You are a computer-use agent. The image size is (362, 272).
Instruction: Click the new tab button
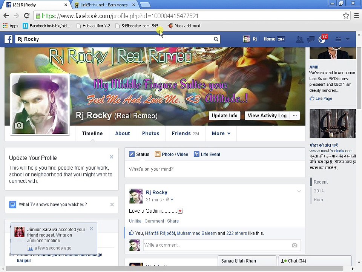click(145, 5)
